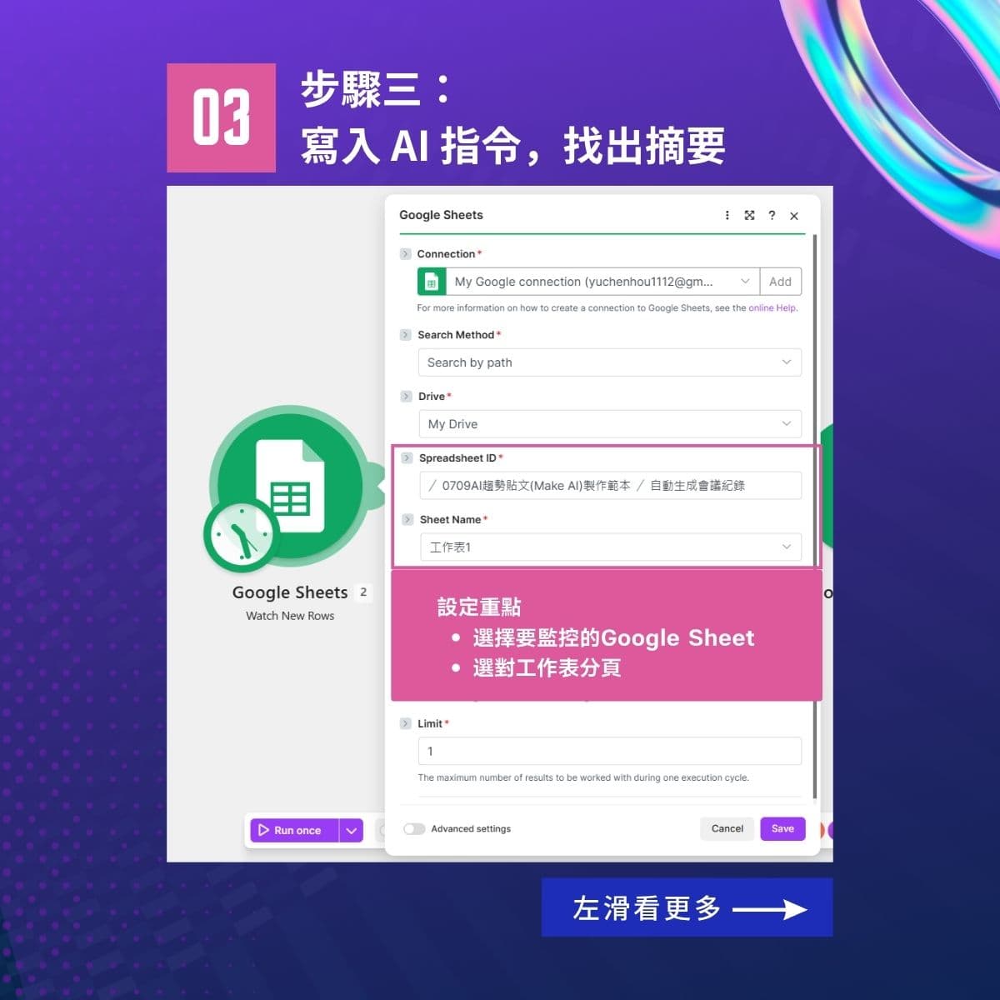Click the Cancel button

click(727, 828)
